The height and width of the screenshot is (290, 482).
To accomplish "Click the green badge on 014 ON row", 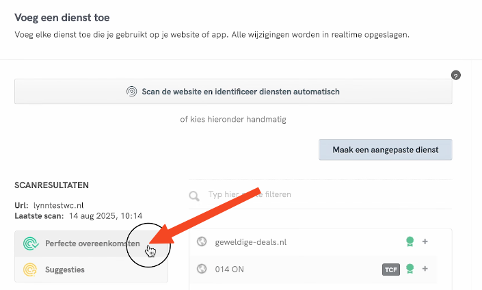I will (410, 269).
